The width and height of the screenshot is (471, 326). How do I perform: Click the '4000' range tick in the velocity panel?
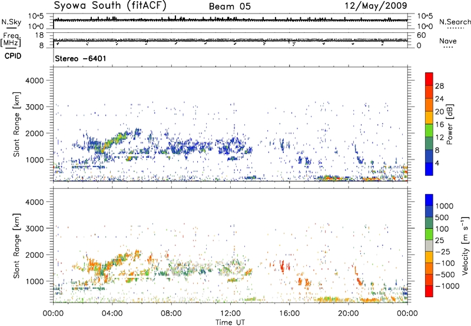(x=34, y=202)
